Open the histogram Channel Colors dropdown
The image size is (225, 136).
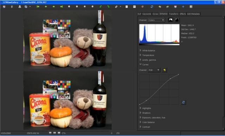[156, 20]
